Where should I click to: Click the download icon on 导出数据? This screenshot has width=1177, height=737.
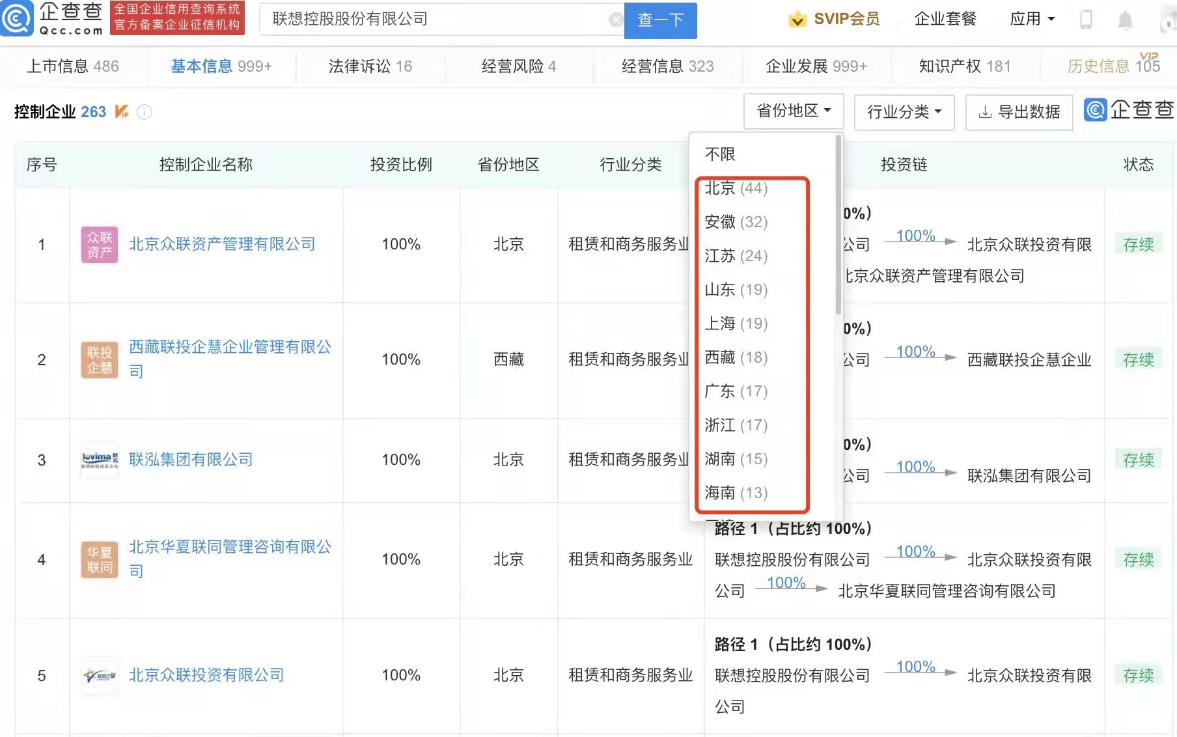[985, 112]
